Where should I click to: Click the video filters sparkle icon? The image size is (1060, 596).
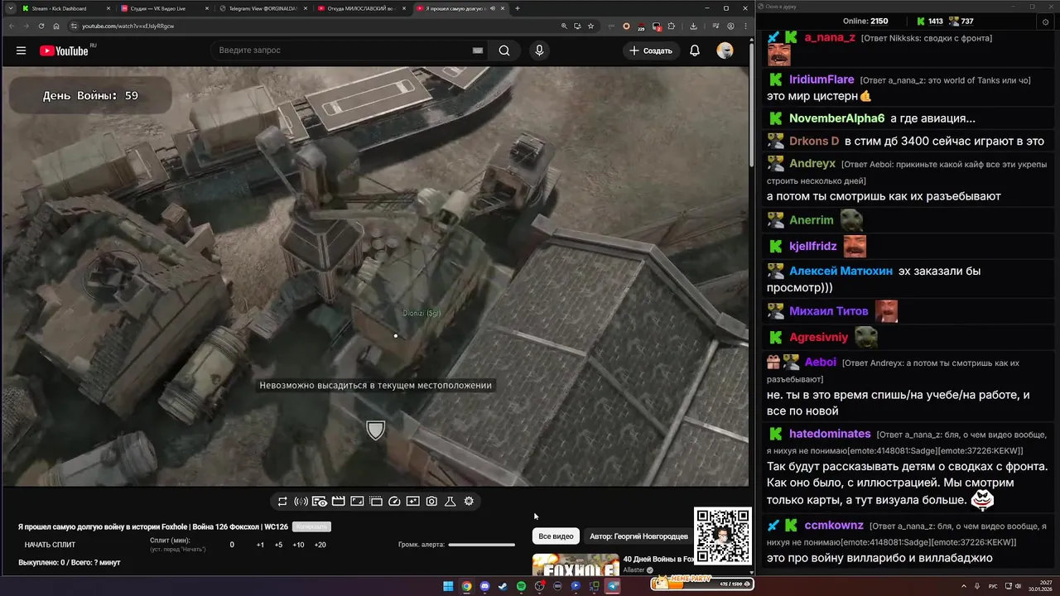point(412,502)
